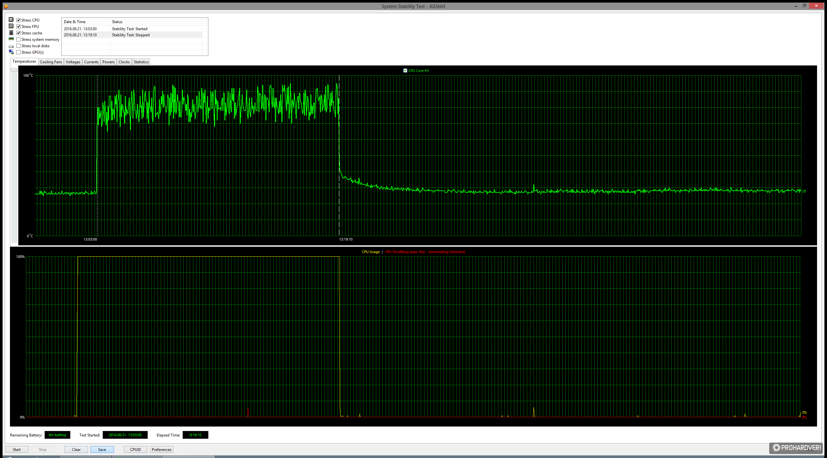The height and width of the screenshot is (458, 827).
Task: Click the CPU Core #3 legend label
Action: (418, 70)
